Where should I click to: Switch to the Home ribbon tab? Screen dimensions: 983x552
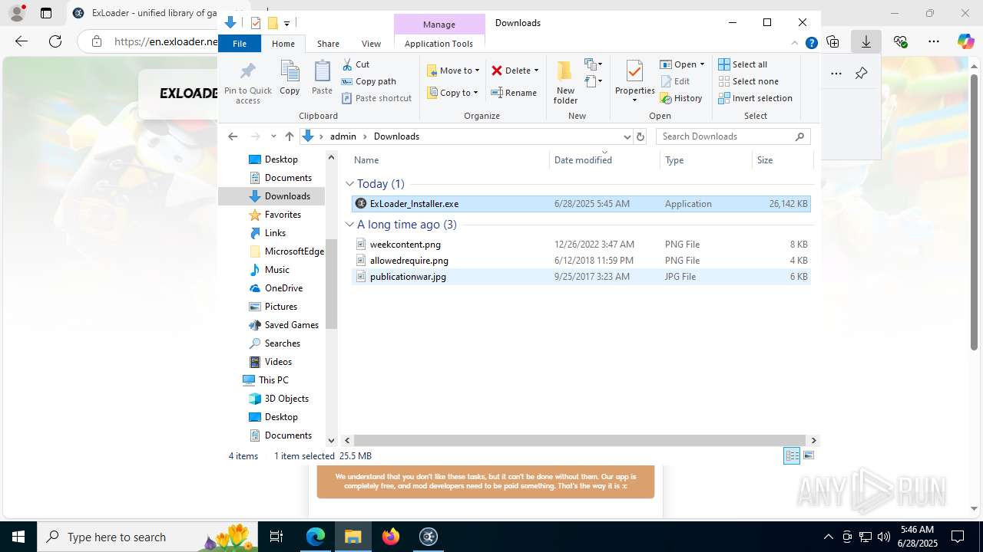(283, 44)
